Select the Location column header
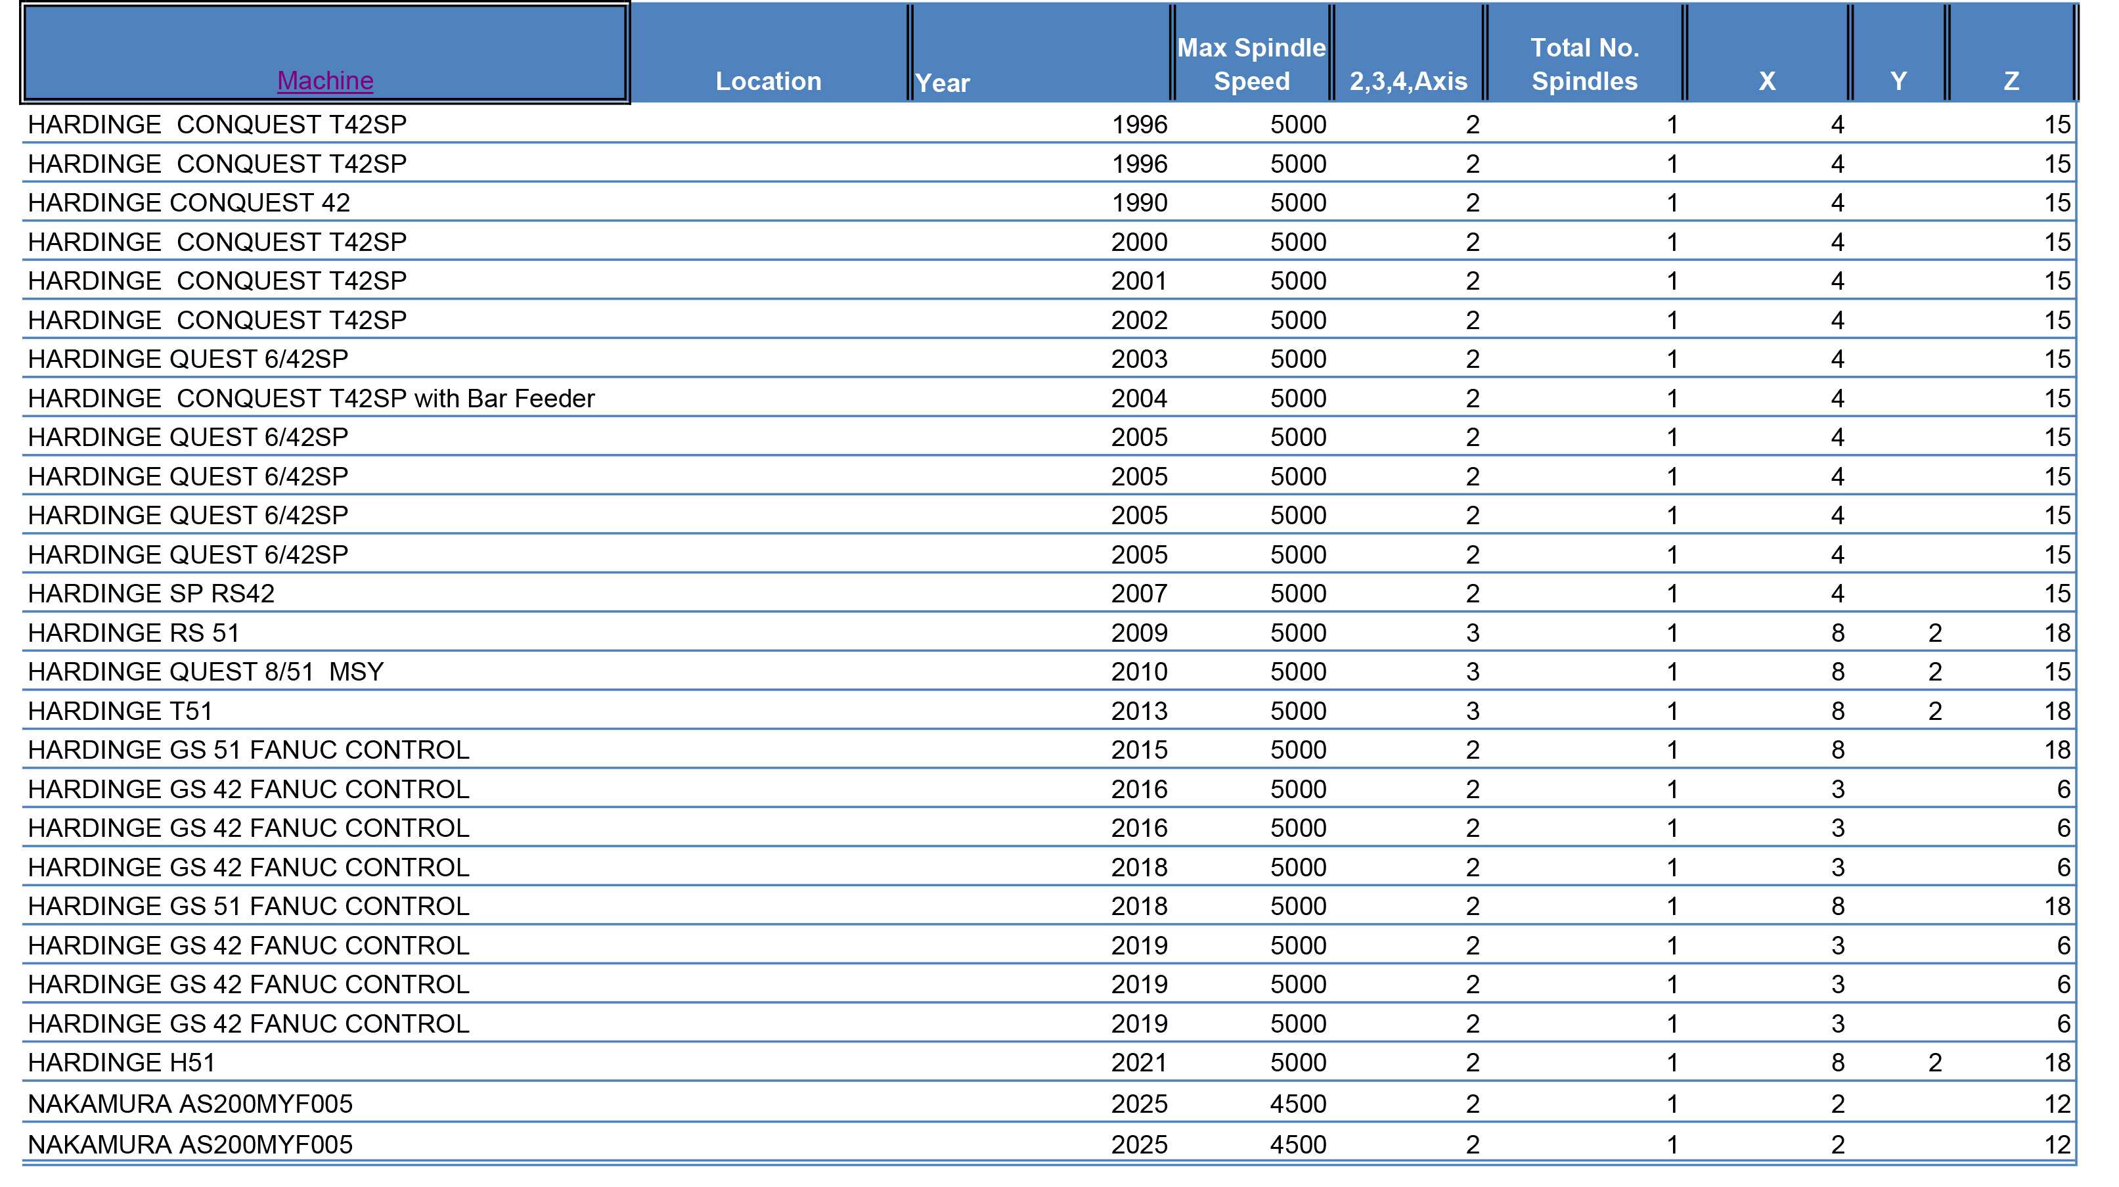 pyautogui.click(x=767, y=81)
